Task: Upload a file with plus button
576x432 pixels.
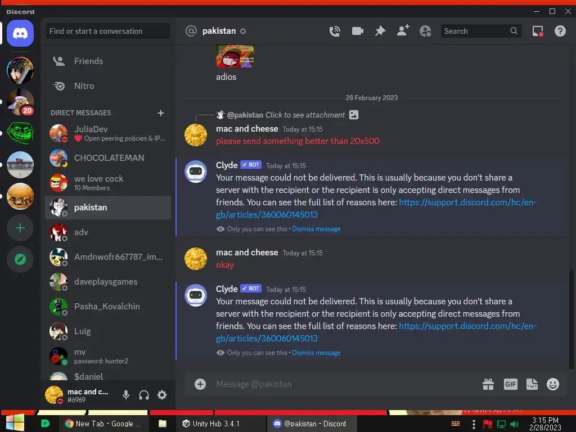Action: click(200, 384)
